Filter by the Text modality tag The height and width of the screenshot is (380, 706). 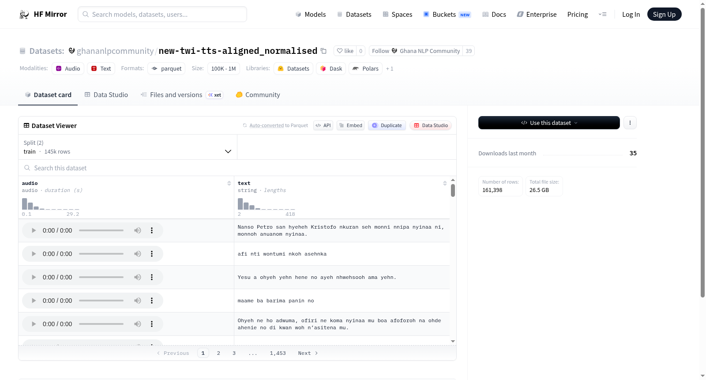(101, 68)
